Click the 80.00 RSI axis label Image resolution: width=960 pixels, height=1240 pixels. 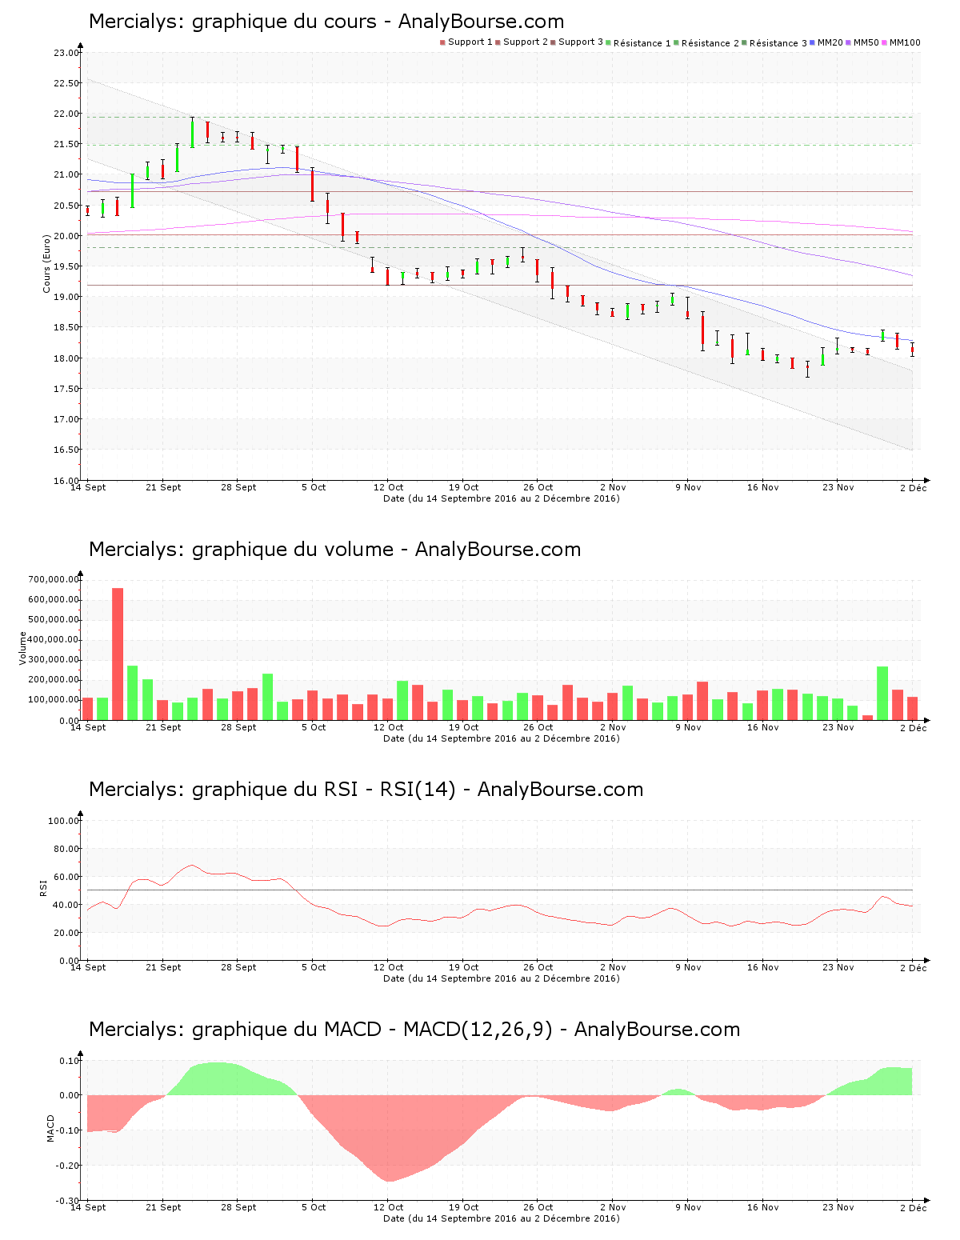pos(66,849)
